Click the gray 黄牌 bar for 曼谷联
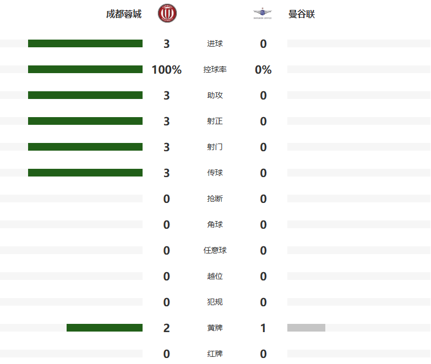Screen dimensions: 431x364 pyautogui.click(x=306, y=328)
